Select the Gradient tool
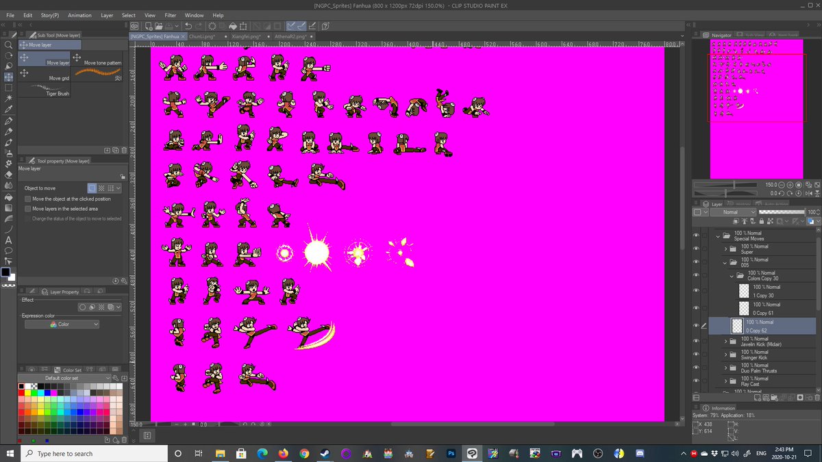 (9, 207)
